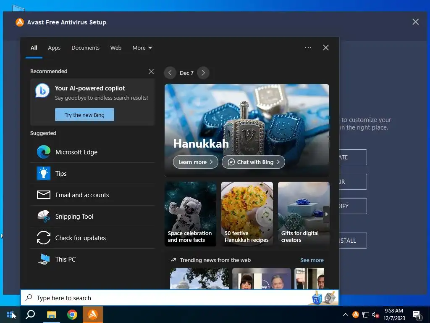Click the muted volume tray icon
The image size is (430, 323).
(376, 315)
